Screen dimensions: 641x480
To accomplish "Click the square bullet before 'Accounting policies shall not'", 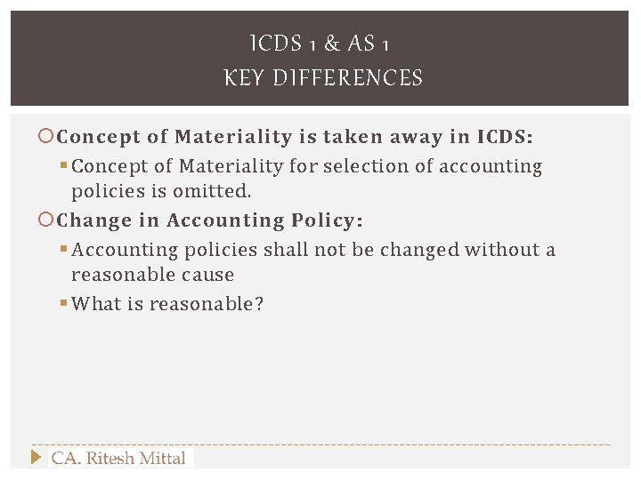I will pos(64,250).
